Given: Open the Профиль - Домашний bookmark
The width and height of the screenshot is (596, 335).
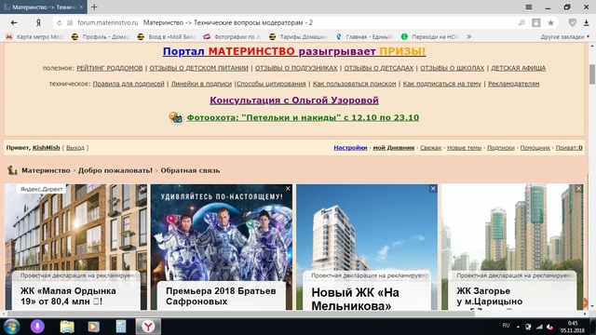Looking at the screenshot, I should click(x=102, y=37).
